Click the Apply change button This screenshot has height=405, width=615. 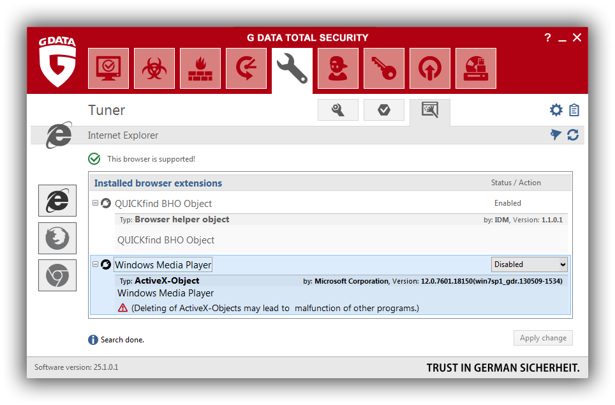tap(543, 338)
